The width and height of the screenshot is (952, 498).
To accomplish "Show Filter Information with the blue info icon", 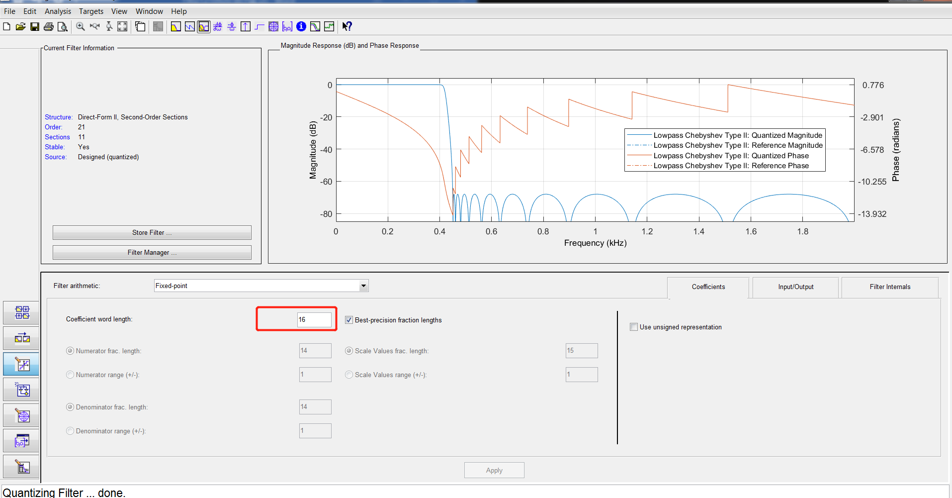I will tap(301, 26).
